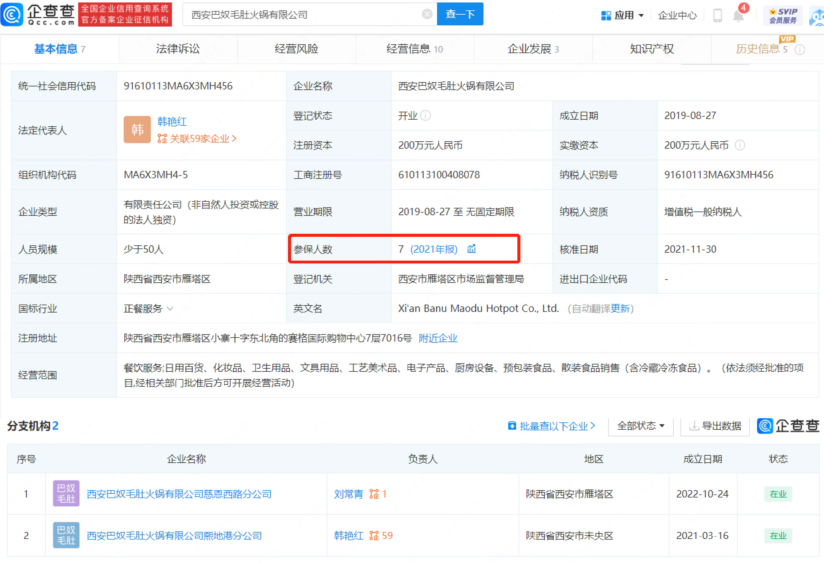Click info icon beside 实缴资本 value
Viewport: 824px width, 564px height.
coord(740,145)
